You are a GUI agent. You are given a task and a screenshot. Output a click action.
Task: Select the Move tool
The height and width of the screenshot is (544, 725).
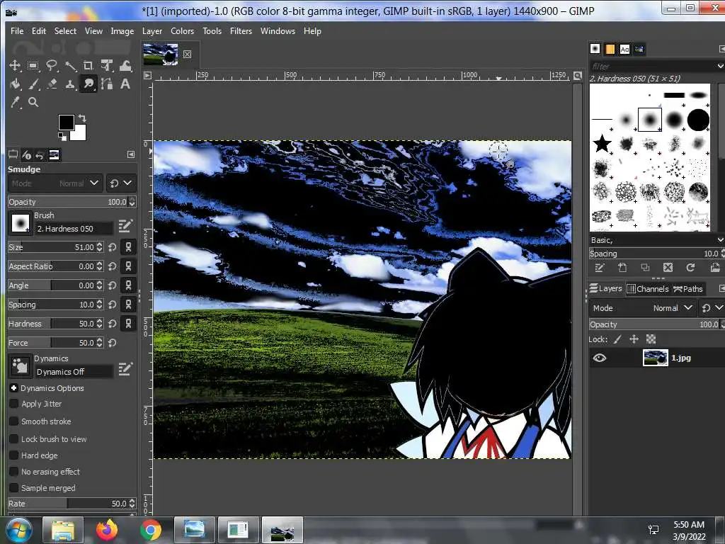[15, 66]
